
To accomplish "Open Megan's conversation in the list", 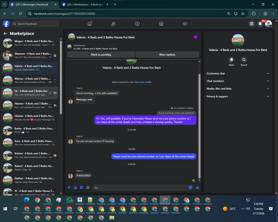I will pos(29,43).
